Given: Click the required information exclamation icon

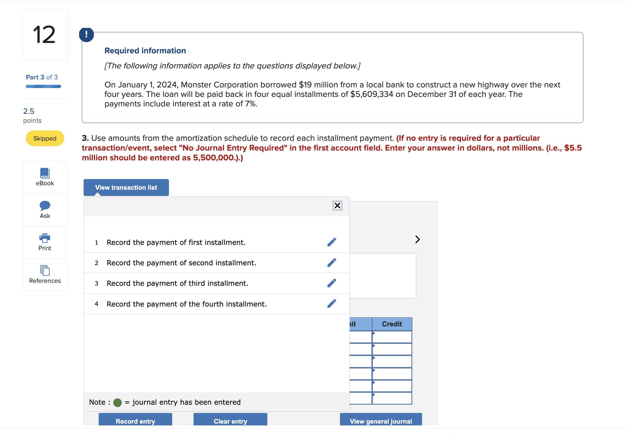Looking at the screenshot, I should (x=86, y=35).
